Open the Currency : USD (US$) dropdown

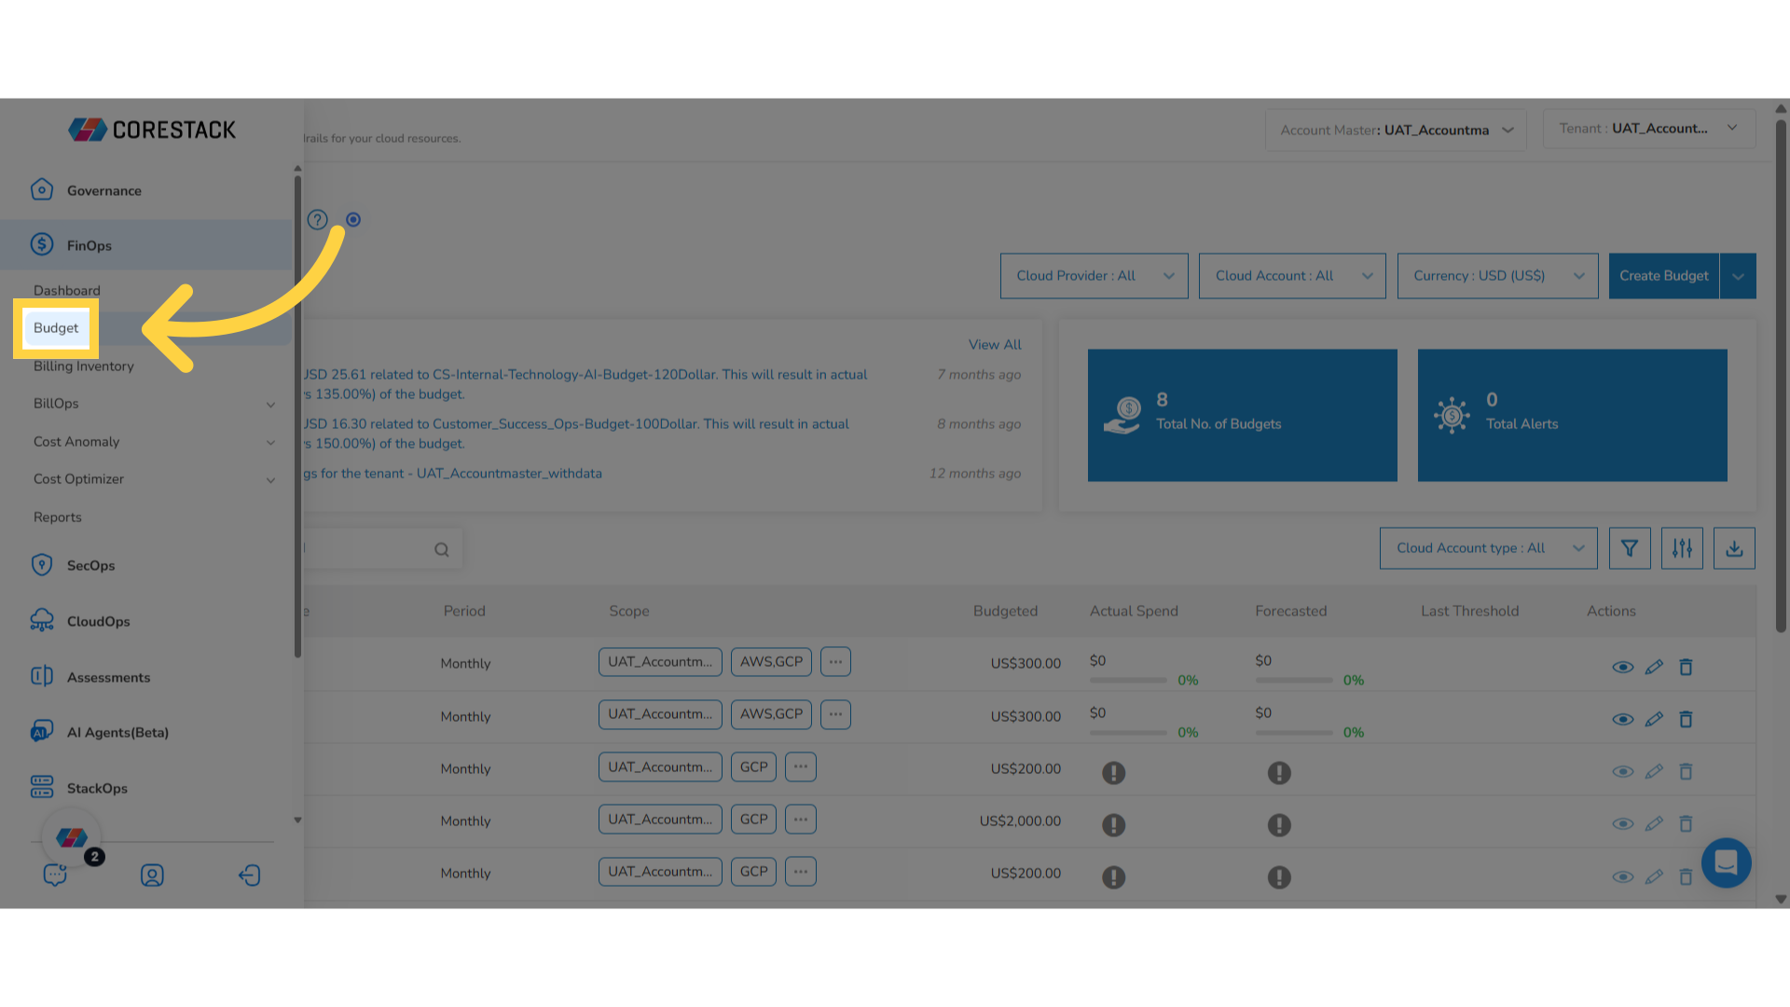1497,276
